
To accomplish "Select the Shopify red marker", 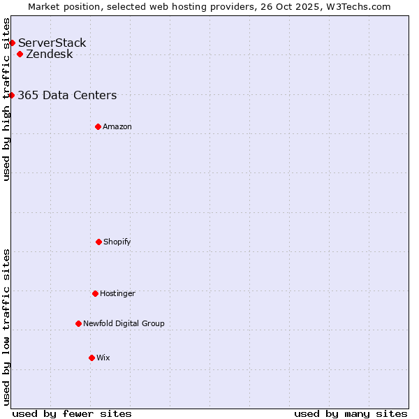I will [x=98, y=242].
